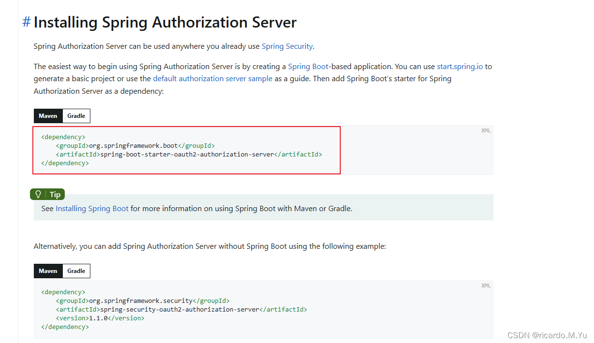Click the 'Alternatively, you can add' paragraph
Viewport: 594px width, 343px height.
(x=210, y=246)
